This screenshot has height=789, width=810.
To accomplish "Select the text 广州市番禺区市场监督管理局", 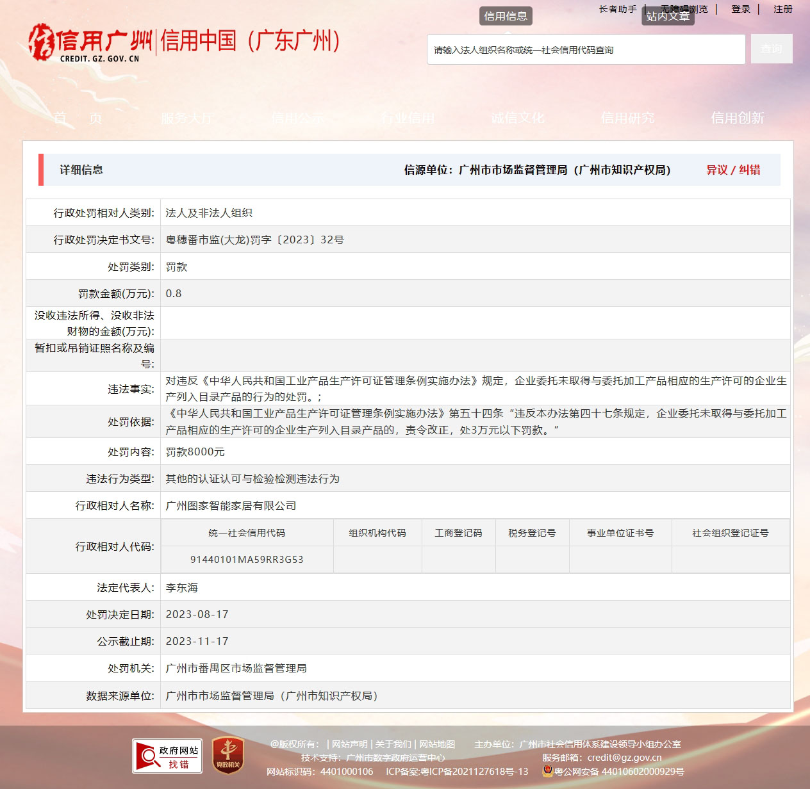I will pyautogui.click(x=236, y=668).
